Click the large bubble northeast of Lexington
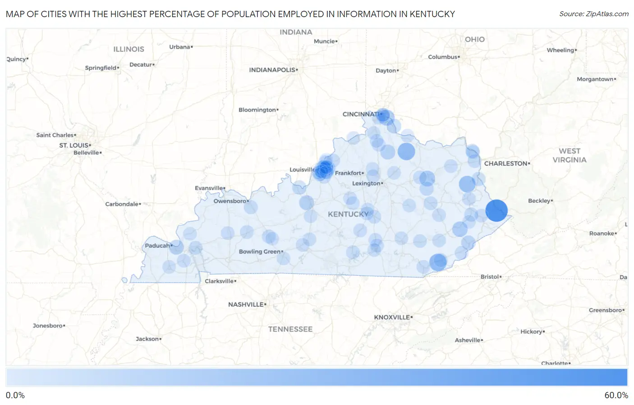 pyautogui.click(x=406, y=151)
